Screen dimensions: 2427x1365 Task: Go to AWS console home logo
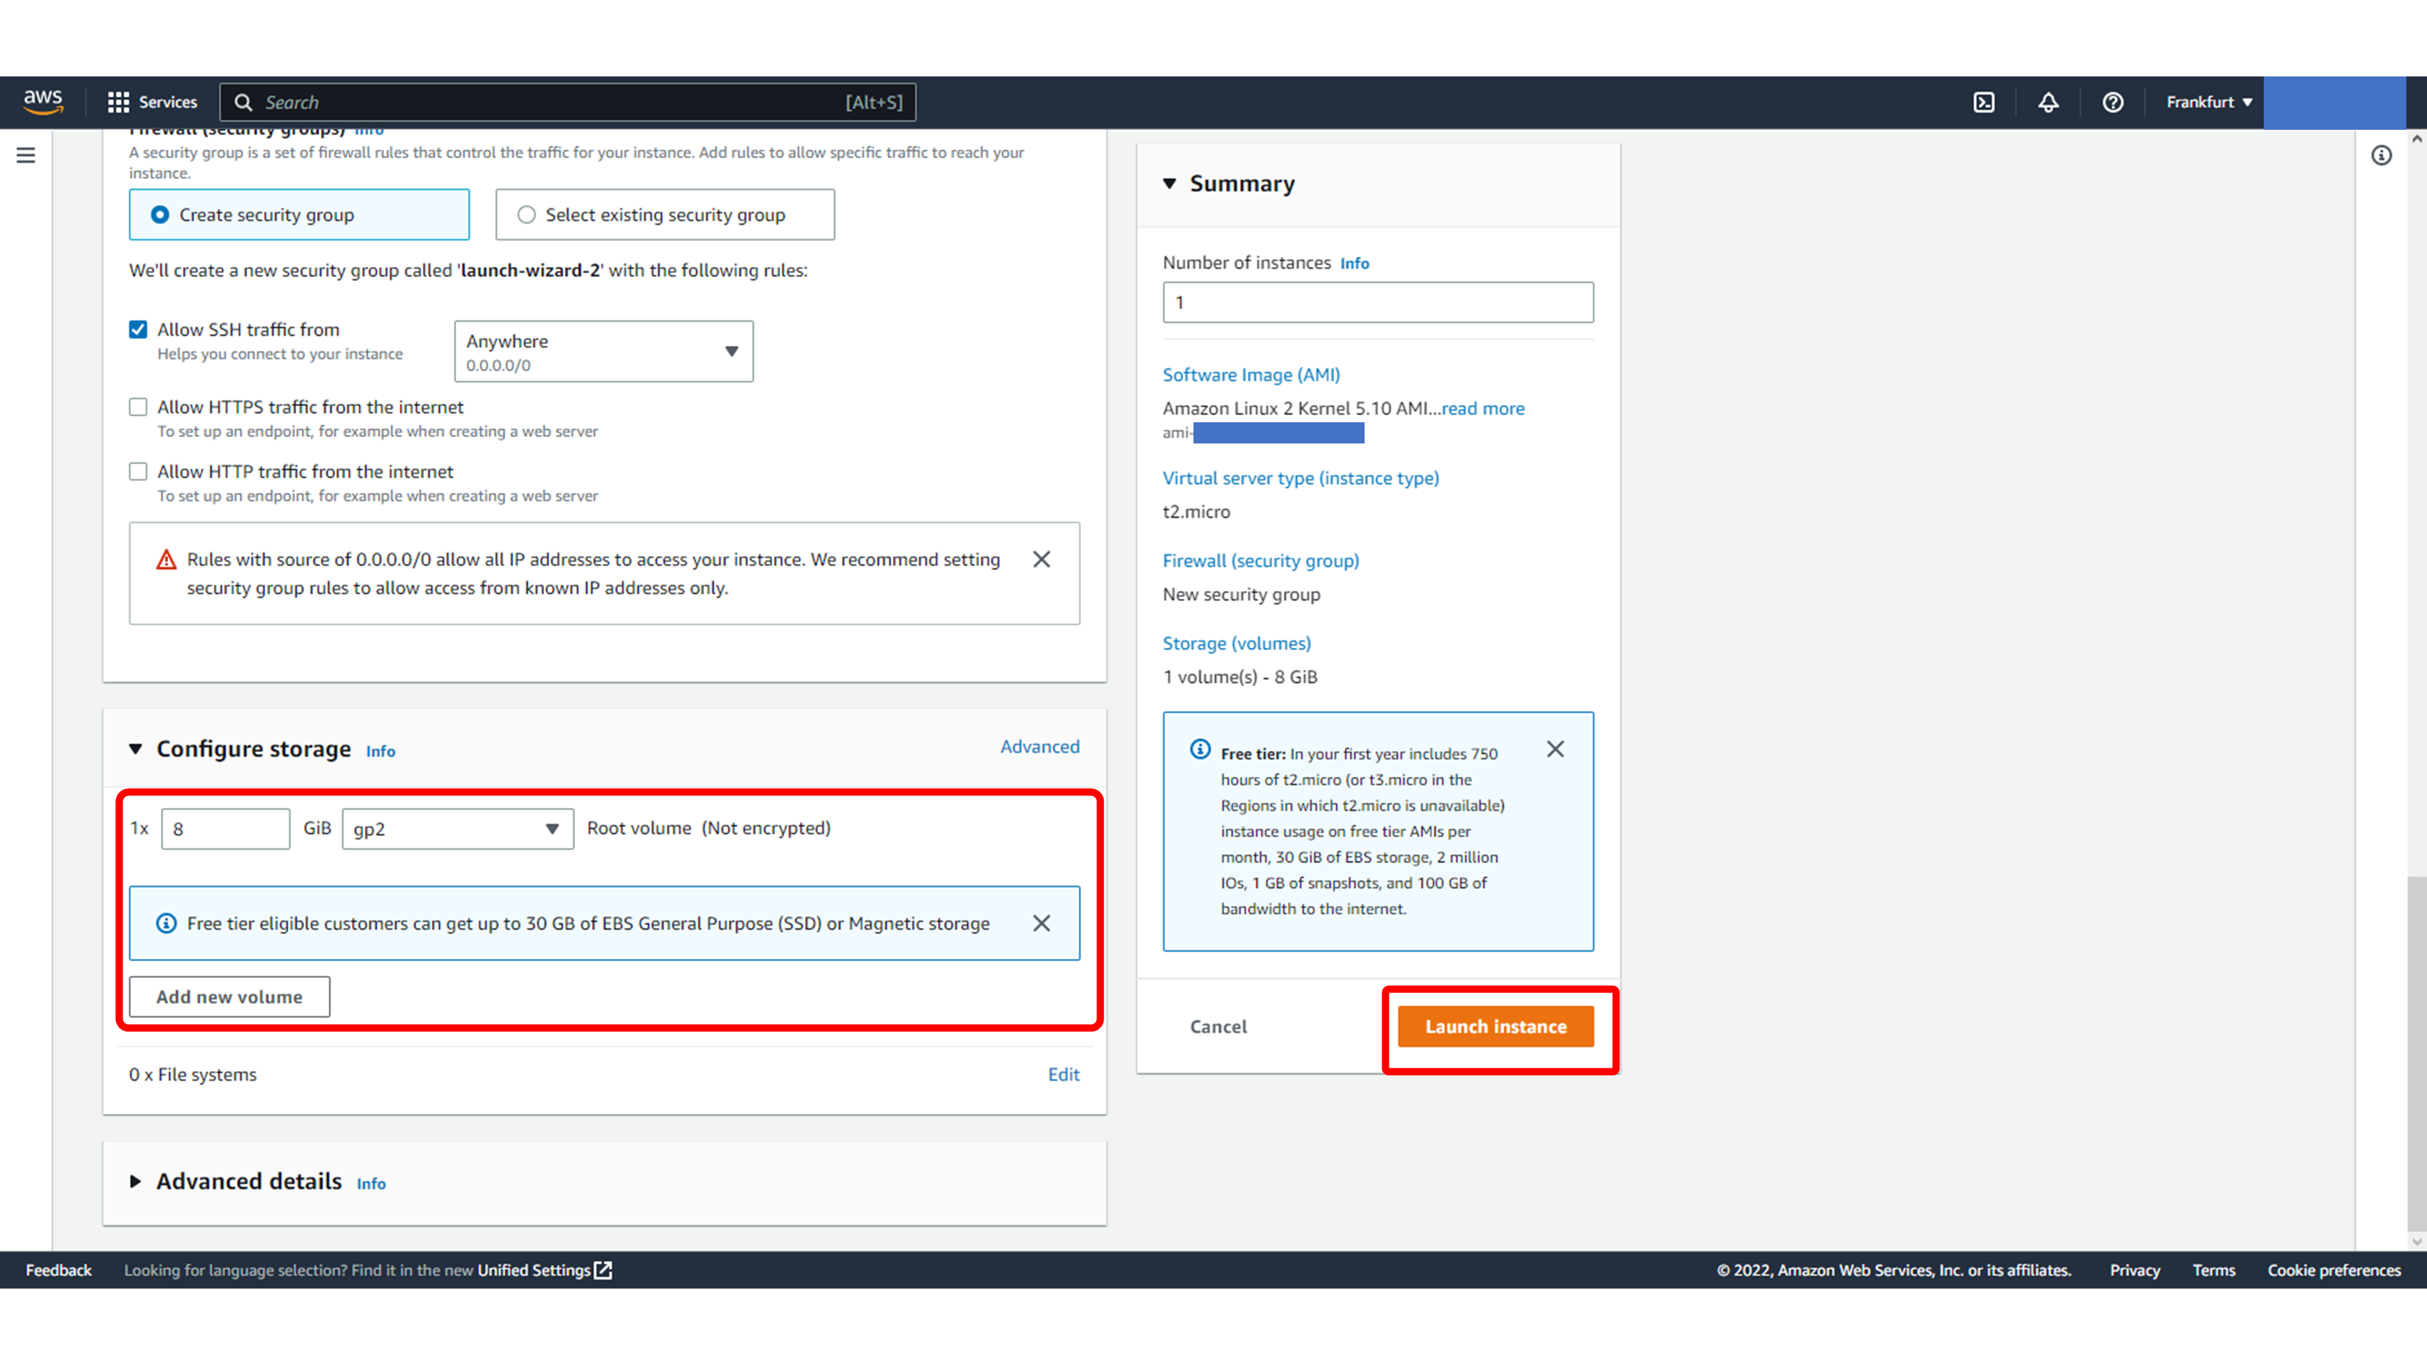pos(43,102)
